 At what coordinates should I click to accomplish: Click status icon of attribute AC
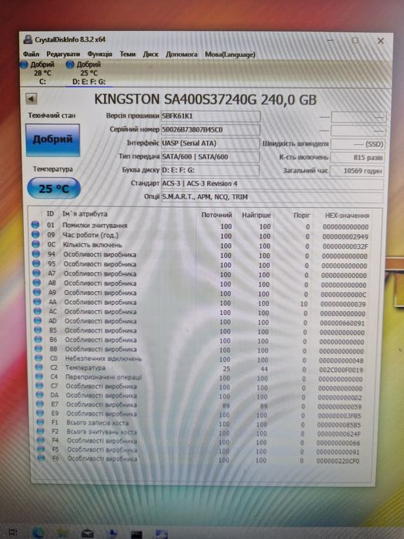(38, 311)
